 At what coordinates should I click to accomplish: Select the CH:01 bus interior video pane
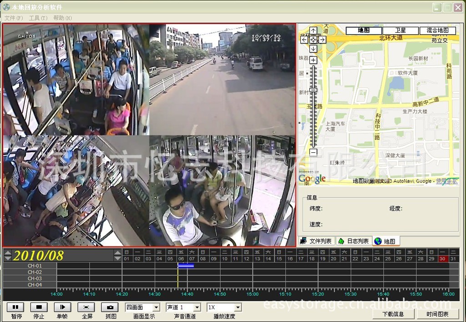(x=76, y=80)
